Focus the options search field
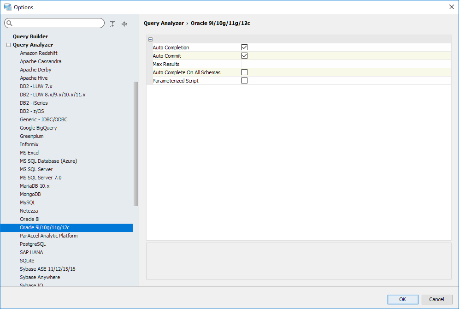 coord(54,23)
